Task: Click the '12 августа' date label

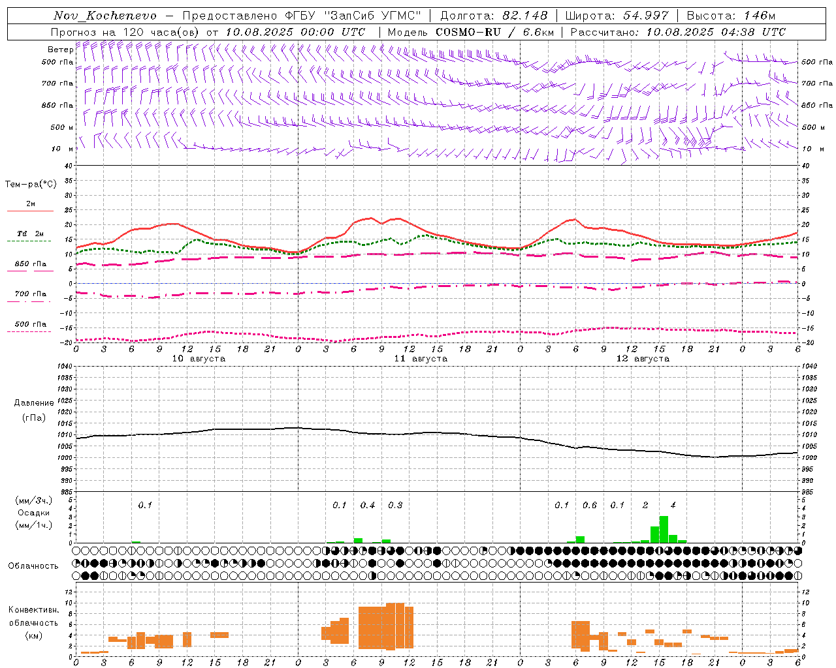Action: [x=643, y=359]
